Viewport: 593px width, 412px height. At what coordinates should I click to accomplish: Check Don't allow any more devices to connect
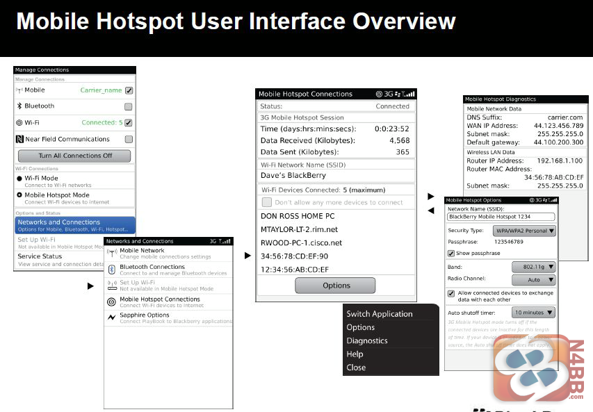coord(267,203)
